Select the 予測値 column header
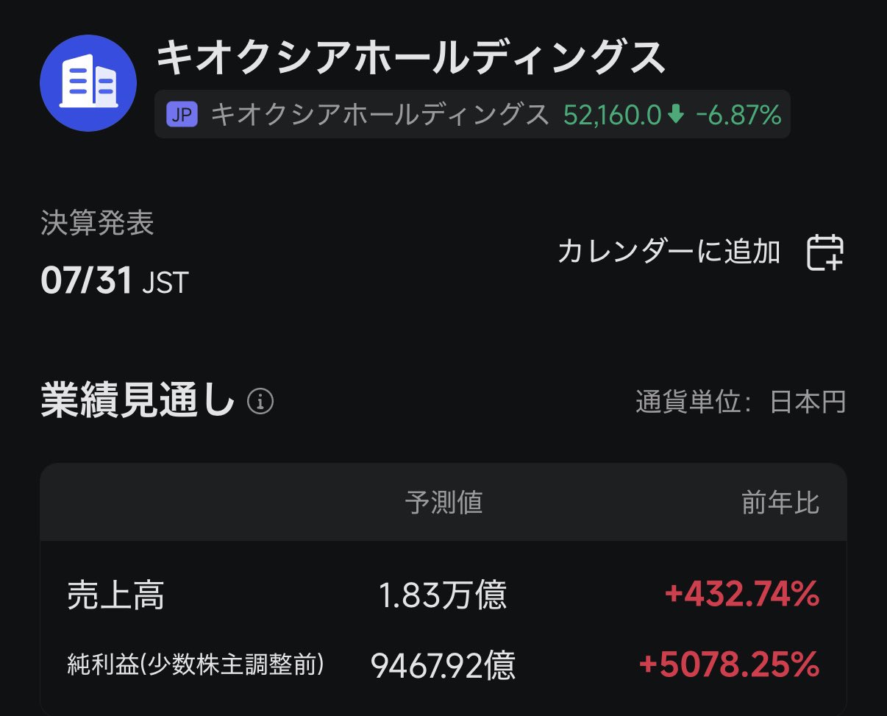 pyautogui.click(x=443, y=503)
